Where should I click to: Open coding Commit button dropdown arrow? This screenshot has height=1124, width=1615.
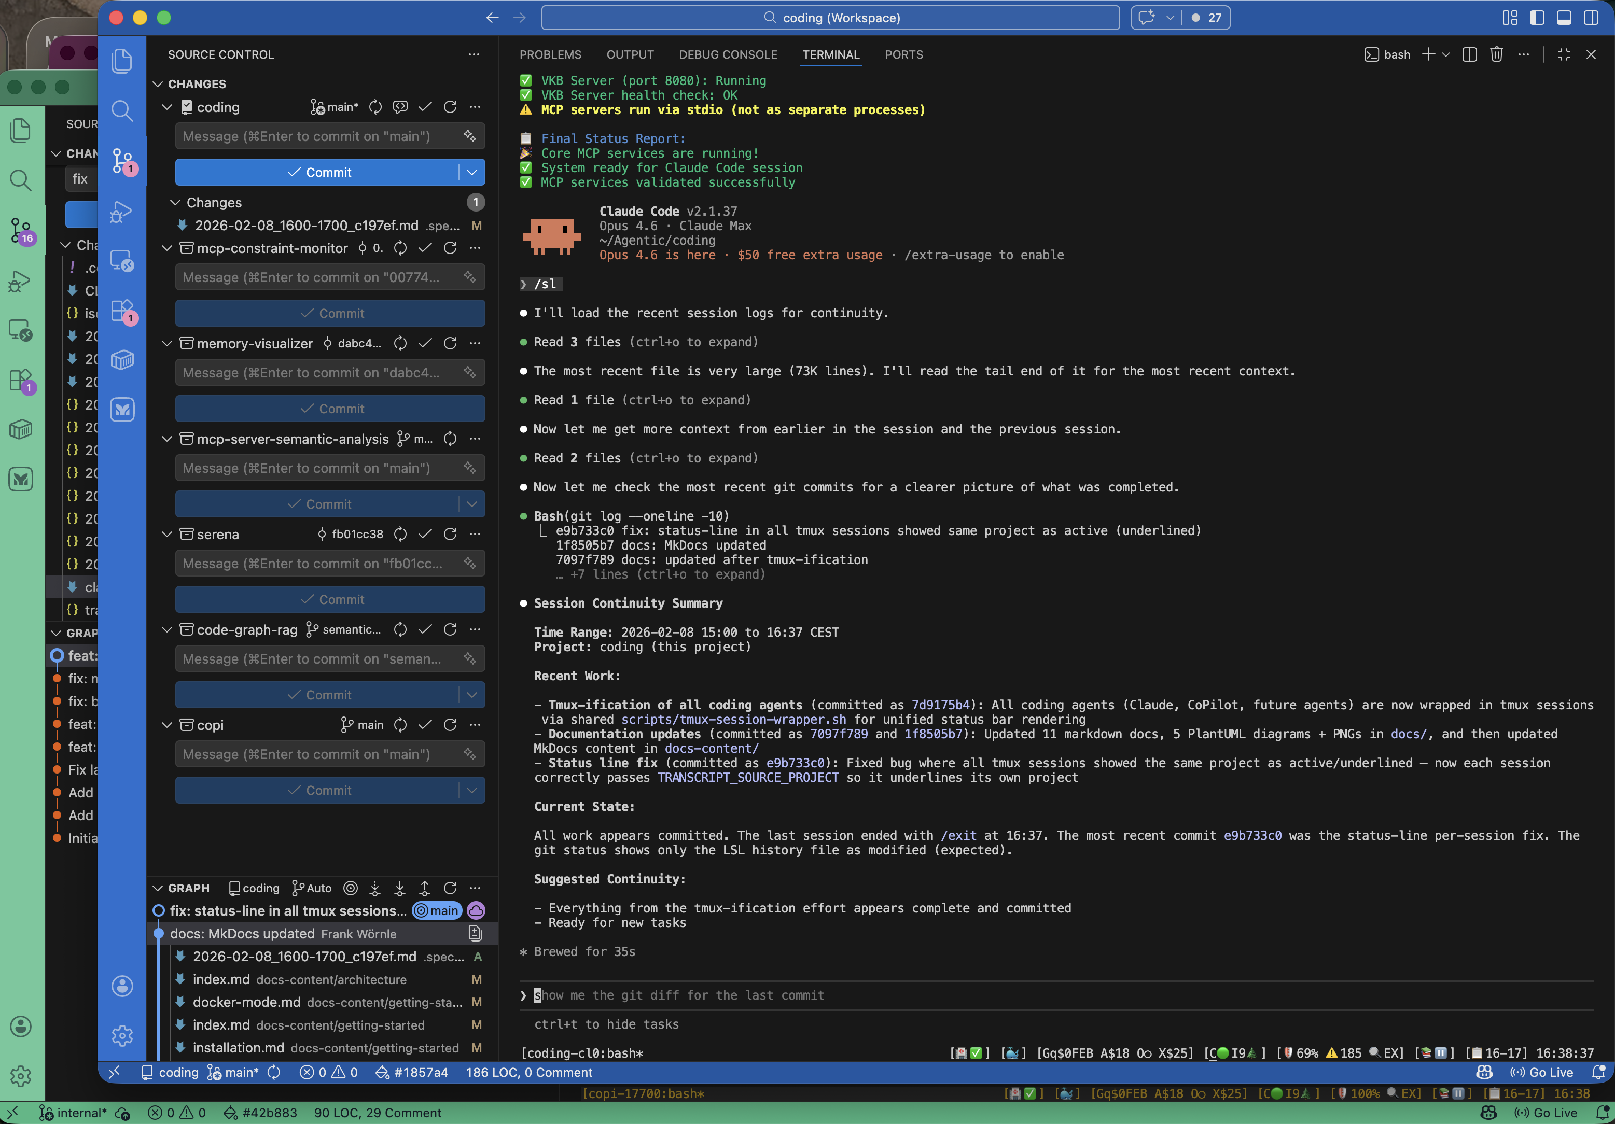click(x=472, y=172)
